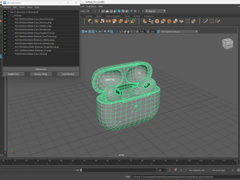This screenshot has height=180, width=240.
Task: Collapse the Top resolved/unresolved tree node
Action: click(8, 11)
